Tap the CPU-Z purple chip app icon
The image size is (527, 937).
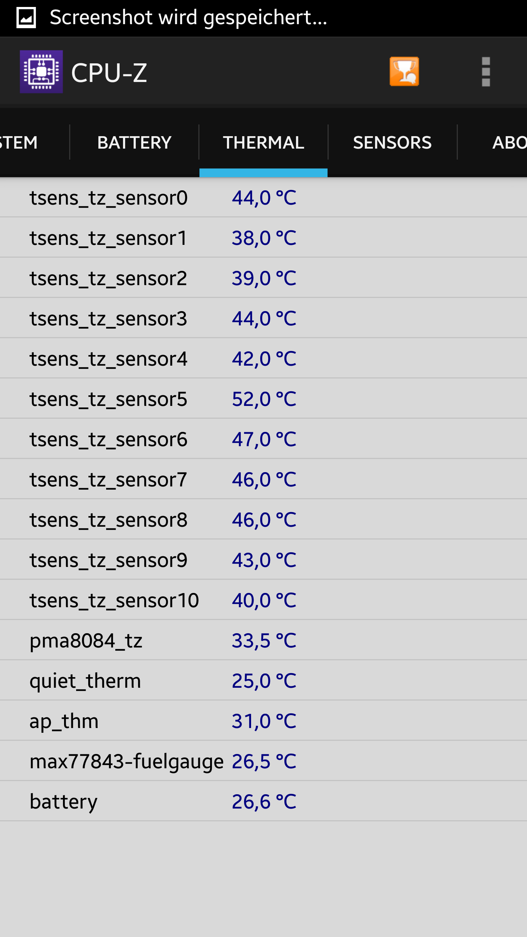click(41, 72)
